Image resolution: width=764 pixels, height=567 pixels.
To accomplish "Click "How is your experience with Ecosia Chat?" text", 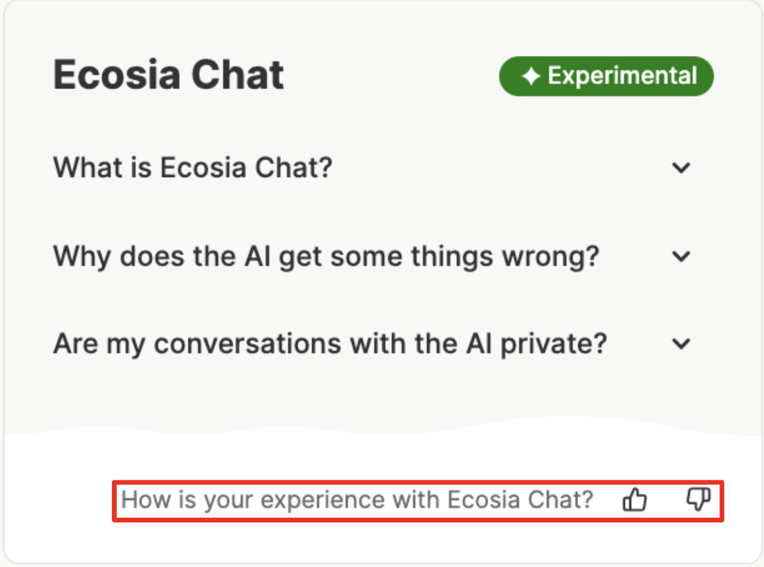I will tap(357, 500).
